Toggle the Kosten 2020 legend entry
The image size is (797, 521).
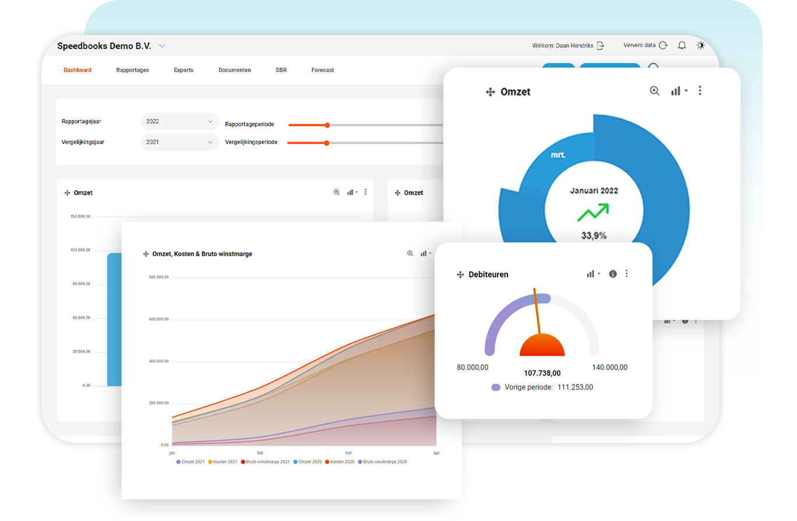click(341, 461)
